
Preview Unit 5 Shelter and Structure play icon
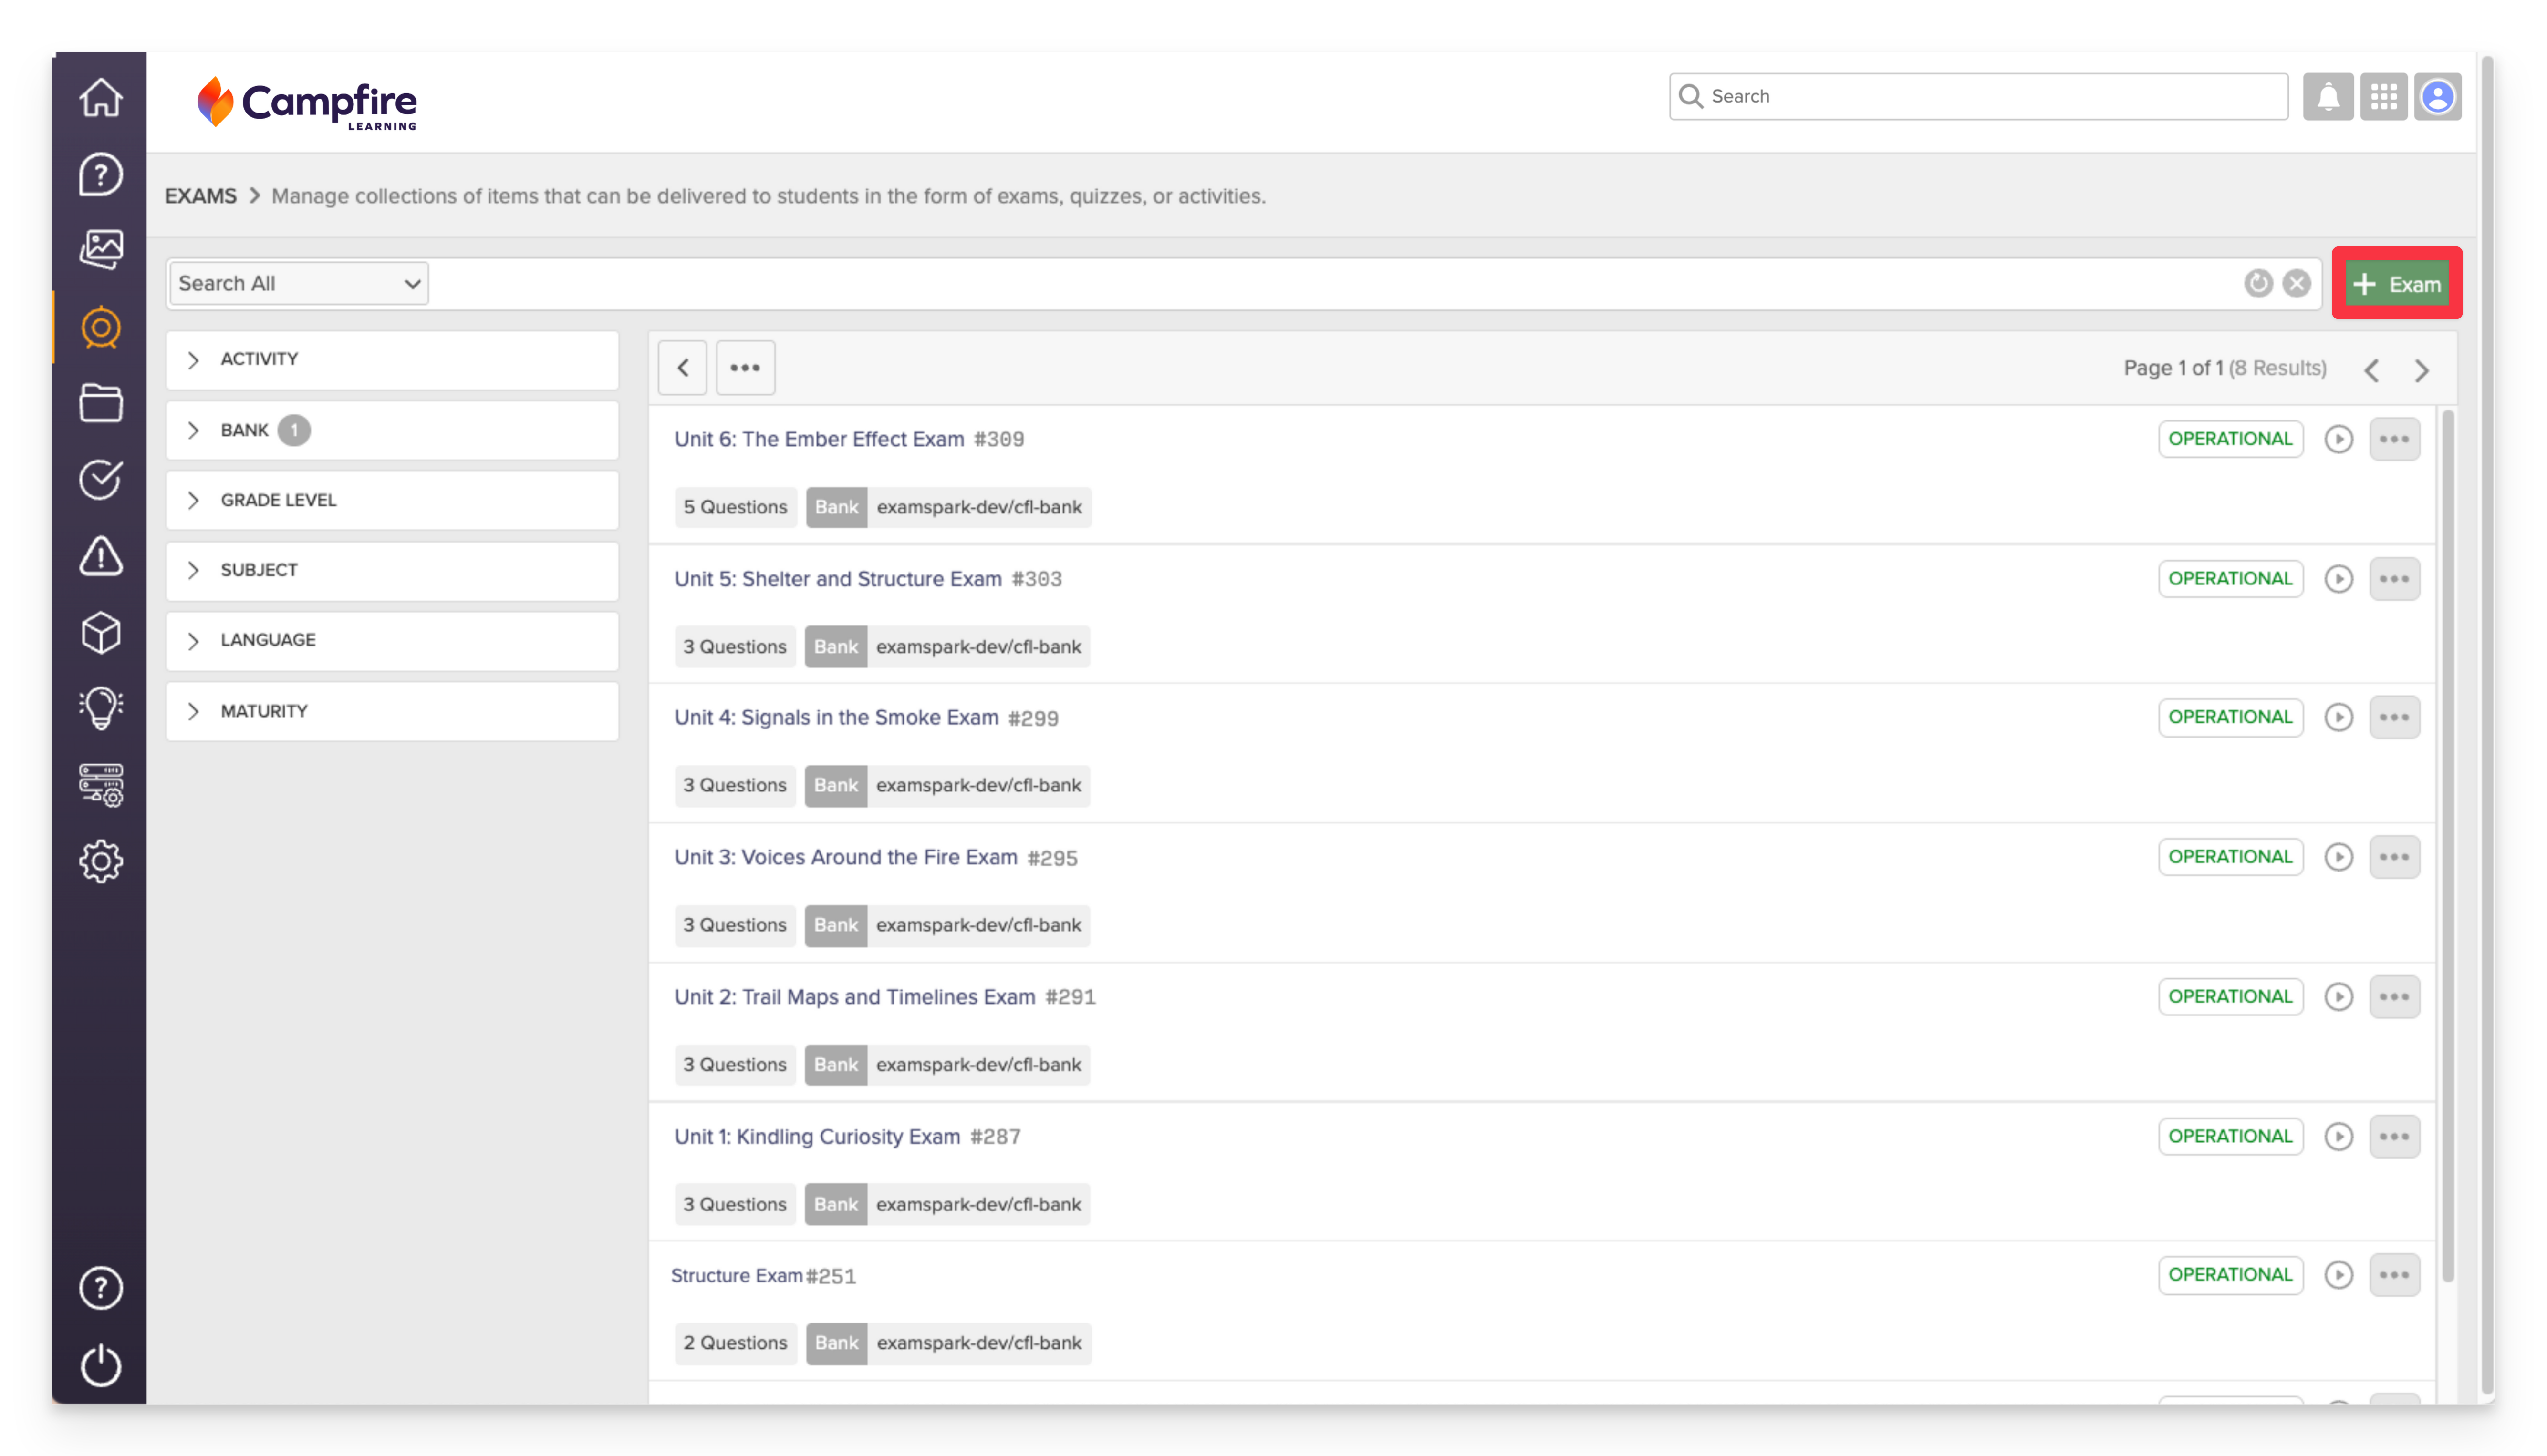[x=2338, y=579]
